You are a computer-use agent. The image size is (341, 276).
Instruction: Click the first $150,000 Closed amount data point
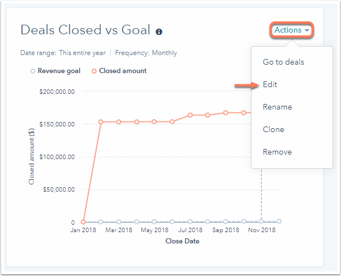pyautogui.click(x=101, y=121)
